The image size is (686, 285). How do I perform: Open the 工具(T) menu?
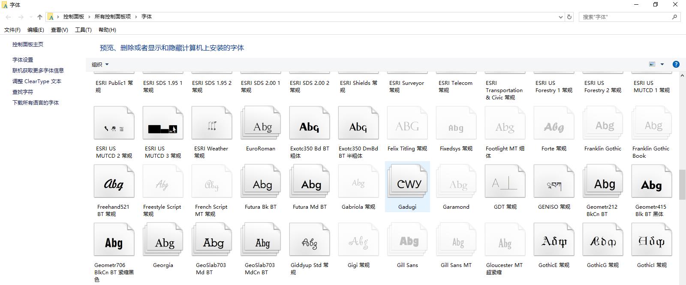coord(83,30)
